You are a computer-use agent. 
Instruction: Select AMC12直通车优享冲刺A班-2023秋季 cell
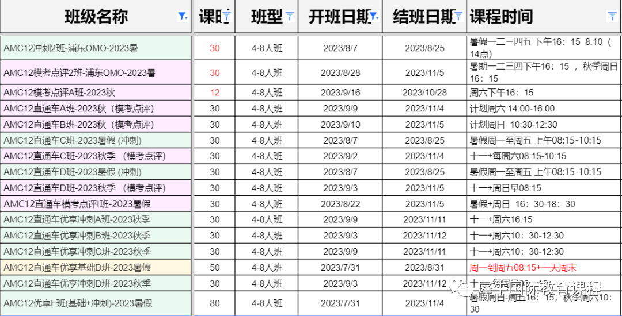point(96,219)
